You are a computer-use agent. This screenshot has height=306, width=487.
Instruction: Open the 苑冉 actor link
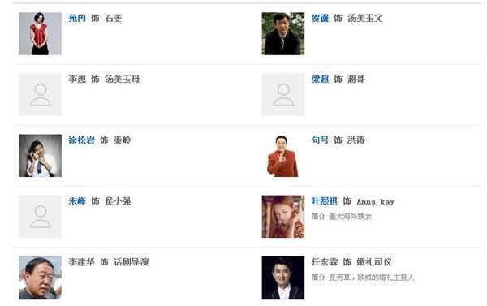tap(77, 18)
